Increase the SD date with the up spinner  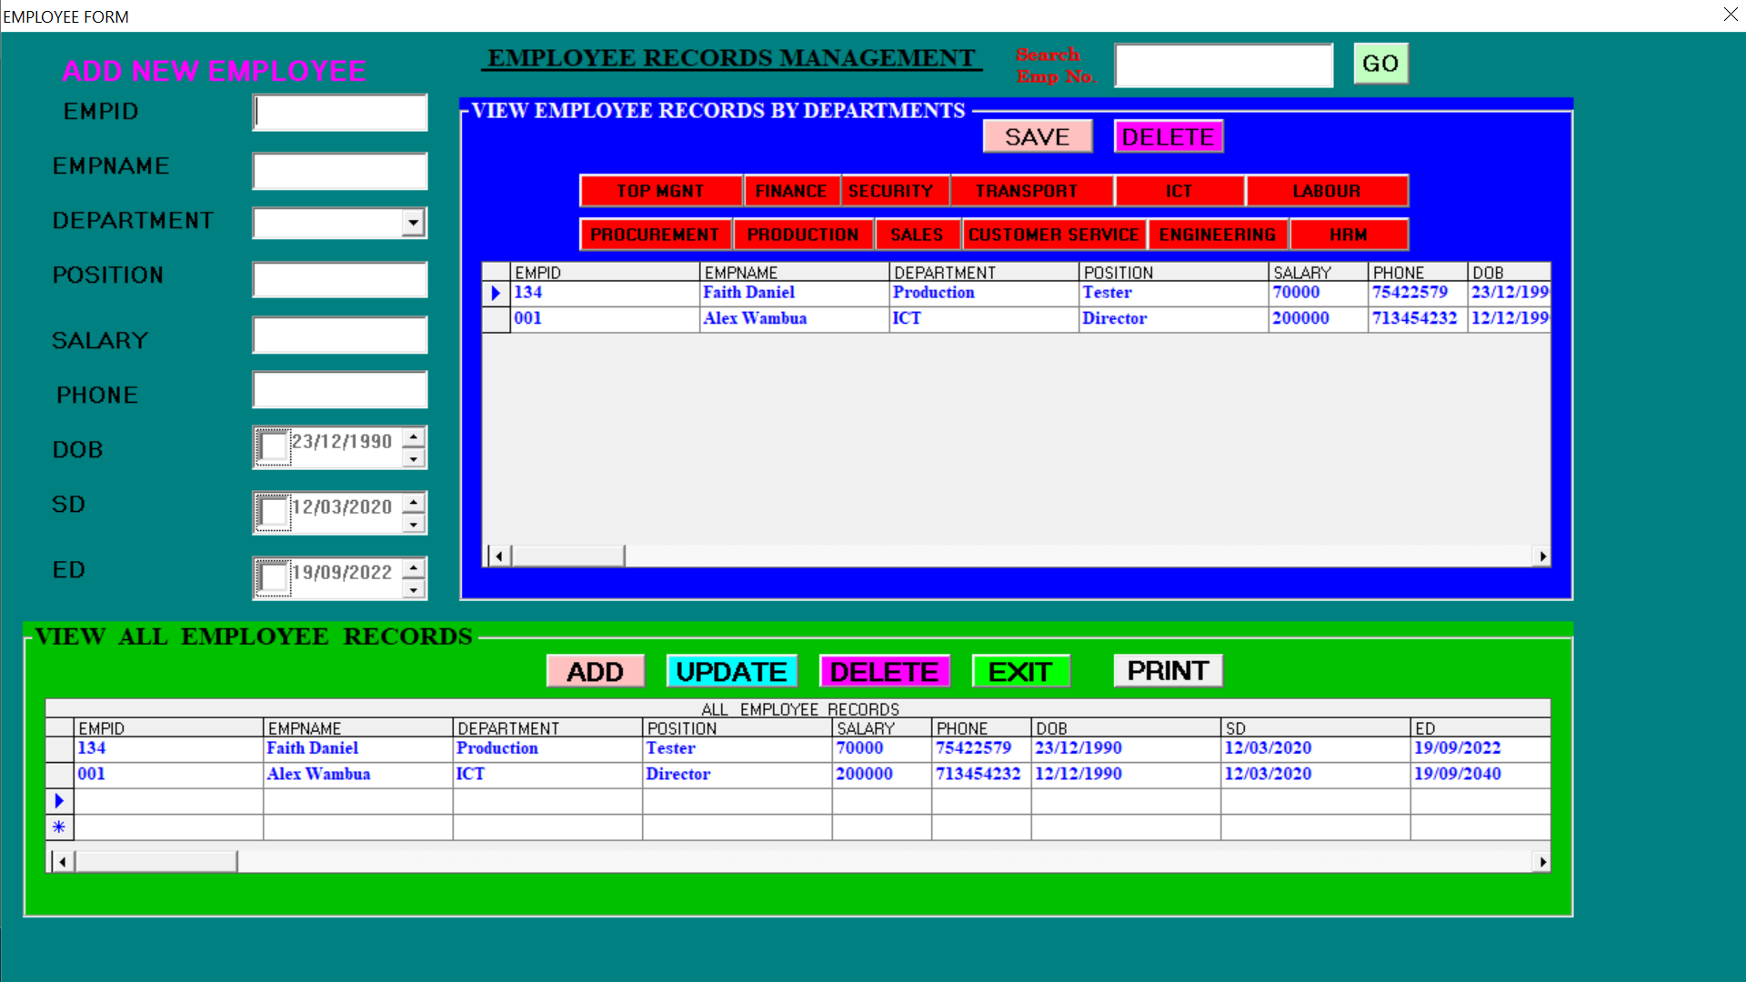click(414, 503)
